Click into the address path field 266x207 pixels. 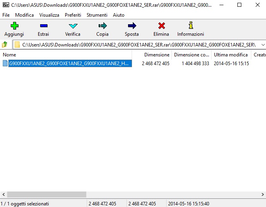139,45
